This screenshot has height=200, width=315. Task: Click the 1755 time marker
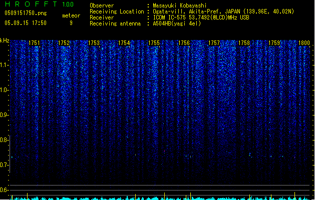tap(154, 43)
